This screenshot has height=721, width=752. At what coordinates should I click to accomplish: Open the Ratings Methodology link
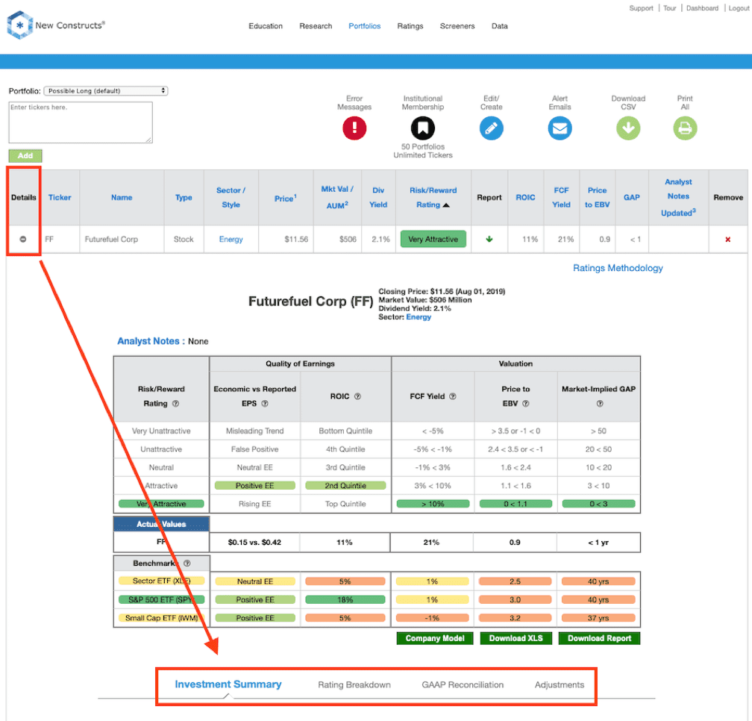(x=618, y=268)
